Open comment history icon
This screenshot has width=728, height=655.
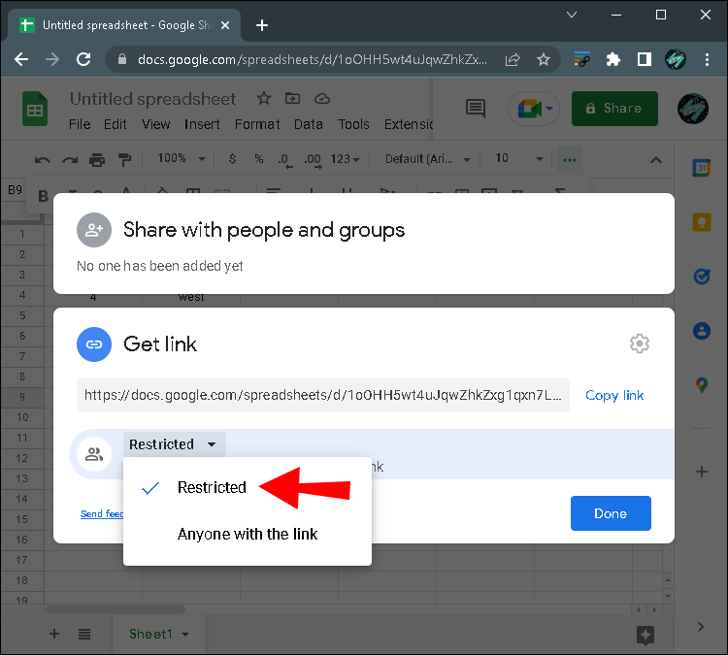click(476, 108)
